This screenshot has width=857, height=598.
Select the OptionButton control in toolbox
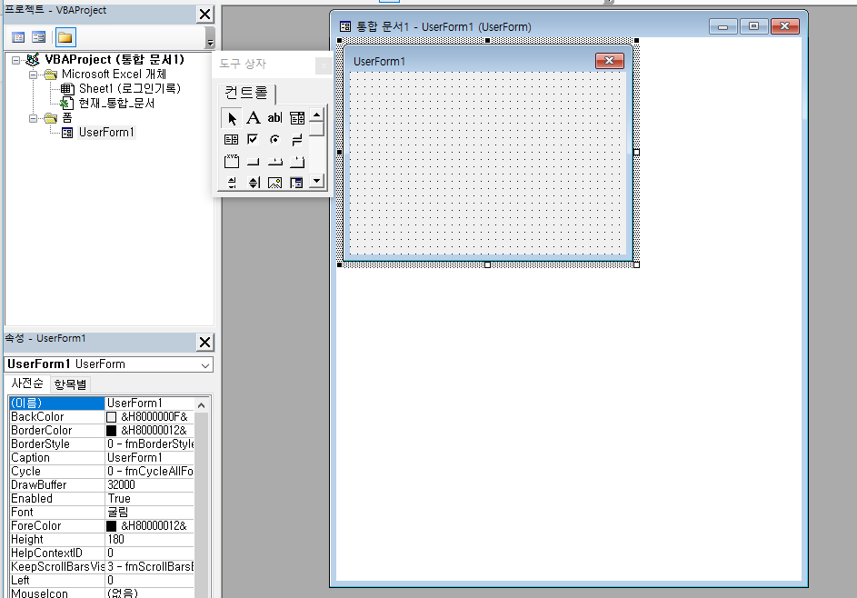[275, 140]
